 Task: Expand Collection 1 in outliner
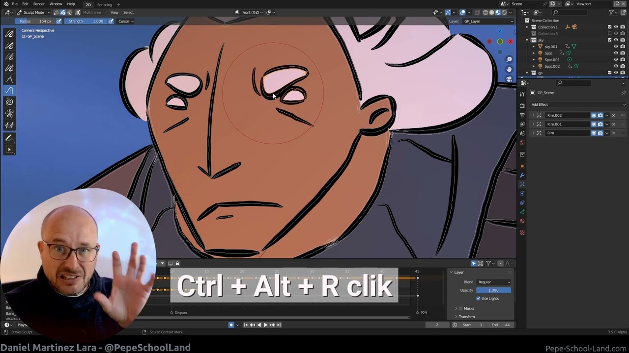click(527, 27)
